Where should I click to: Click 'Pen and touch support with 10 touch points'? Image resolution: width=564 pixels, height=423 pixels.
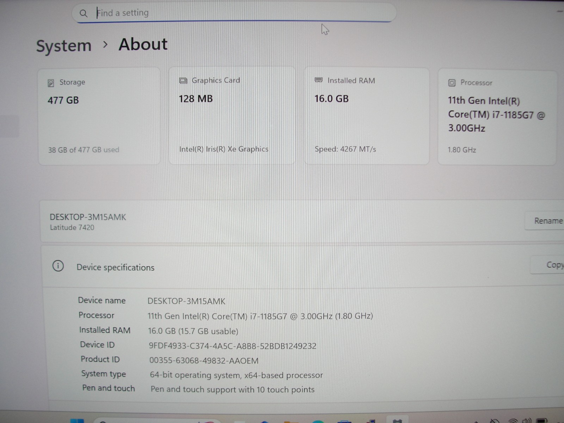(x=232, y=390)
